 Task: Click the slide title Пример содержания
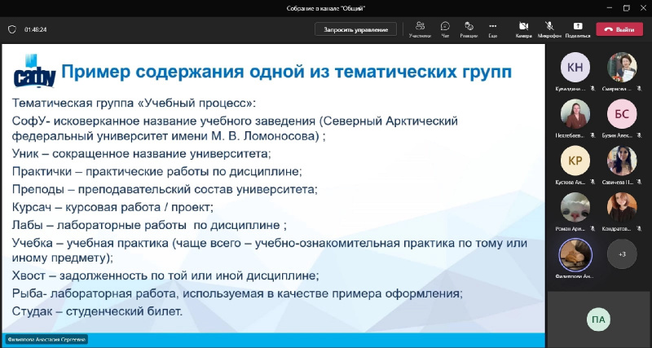287,72
